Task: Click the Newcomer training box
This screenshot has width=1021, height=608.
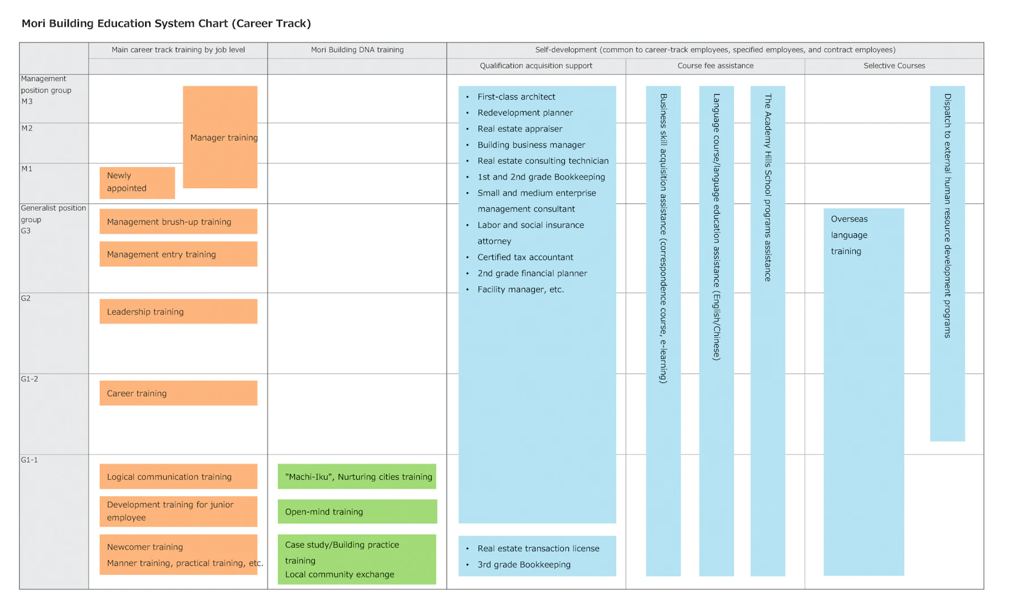Action: 178,555
